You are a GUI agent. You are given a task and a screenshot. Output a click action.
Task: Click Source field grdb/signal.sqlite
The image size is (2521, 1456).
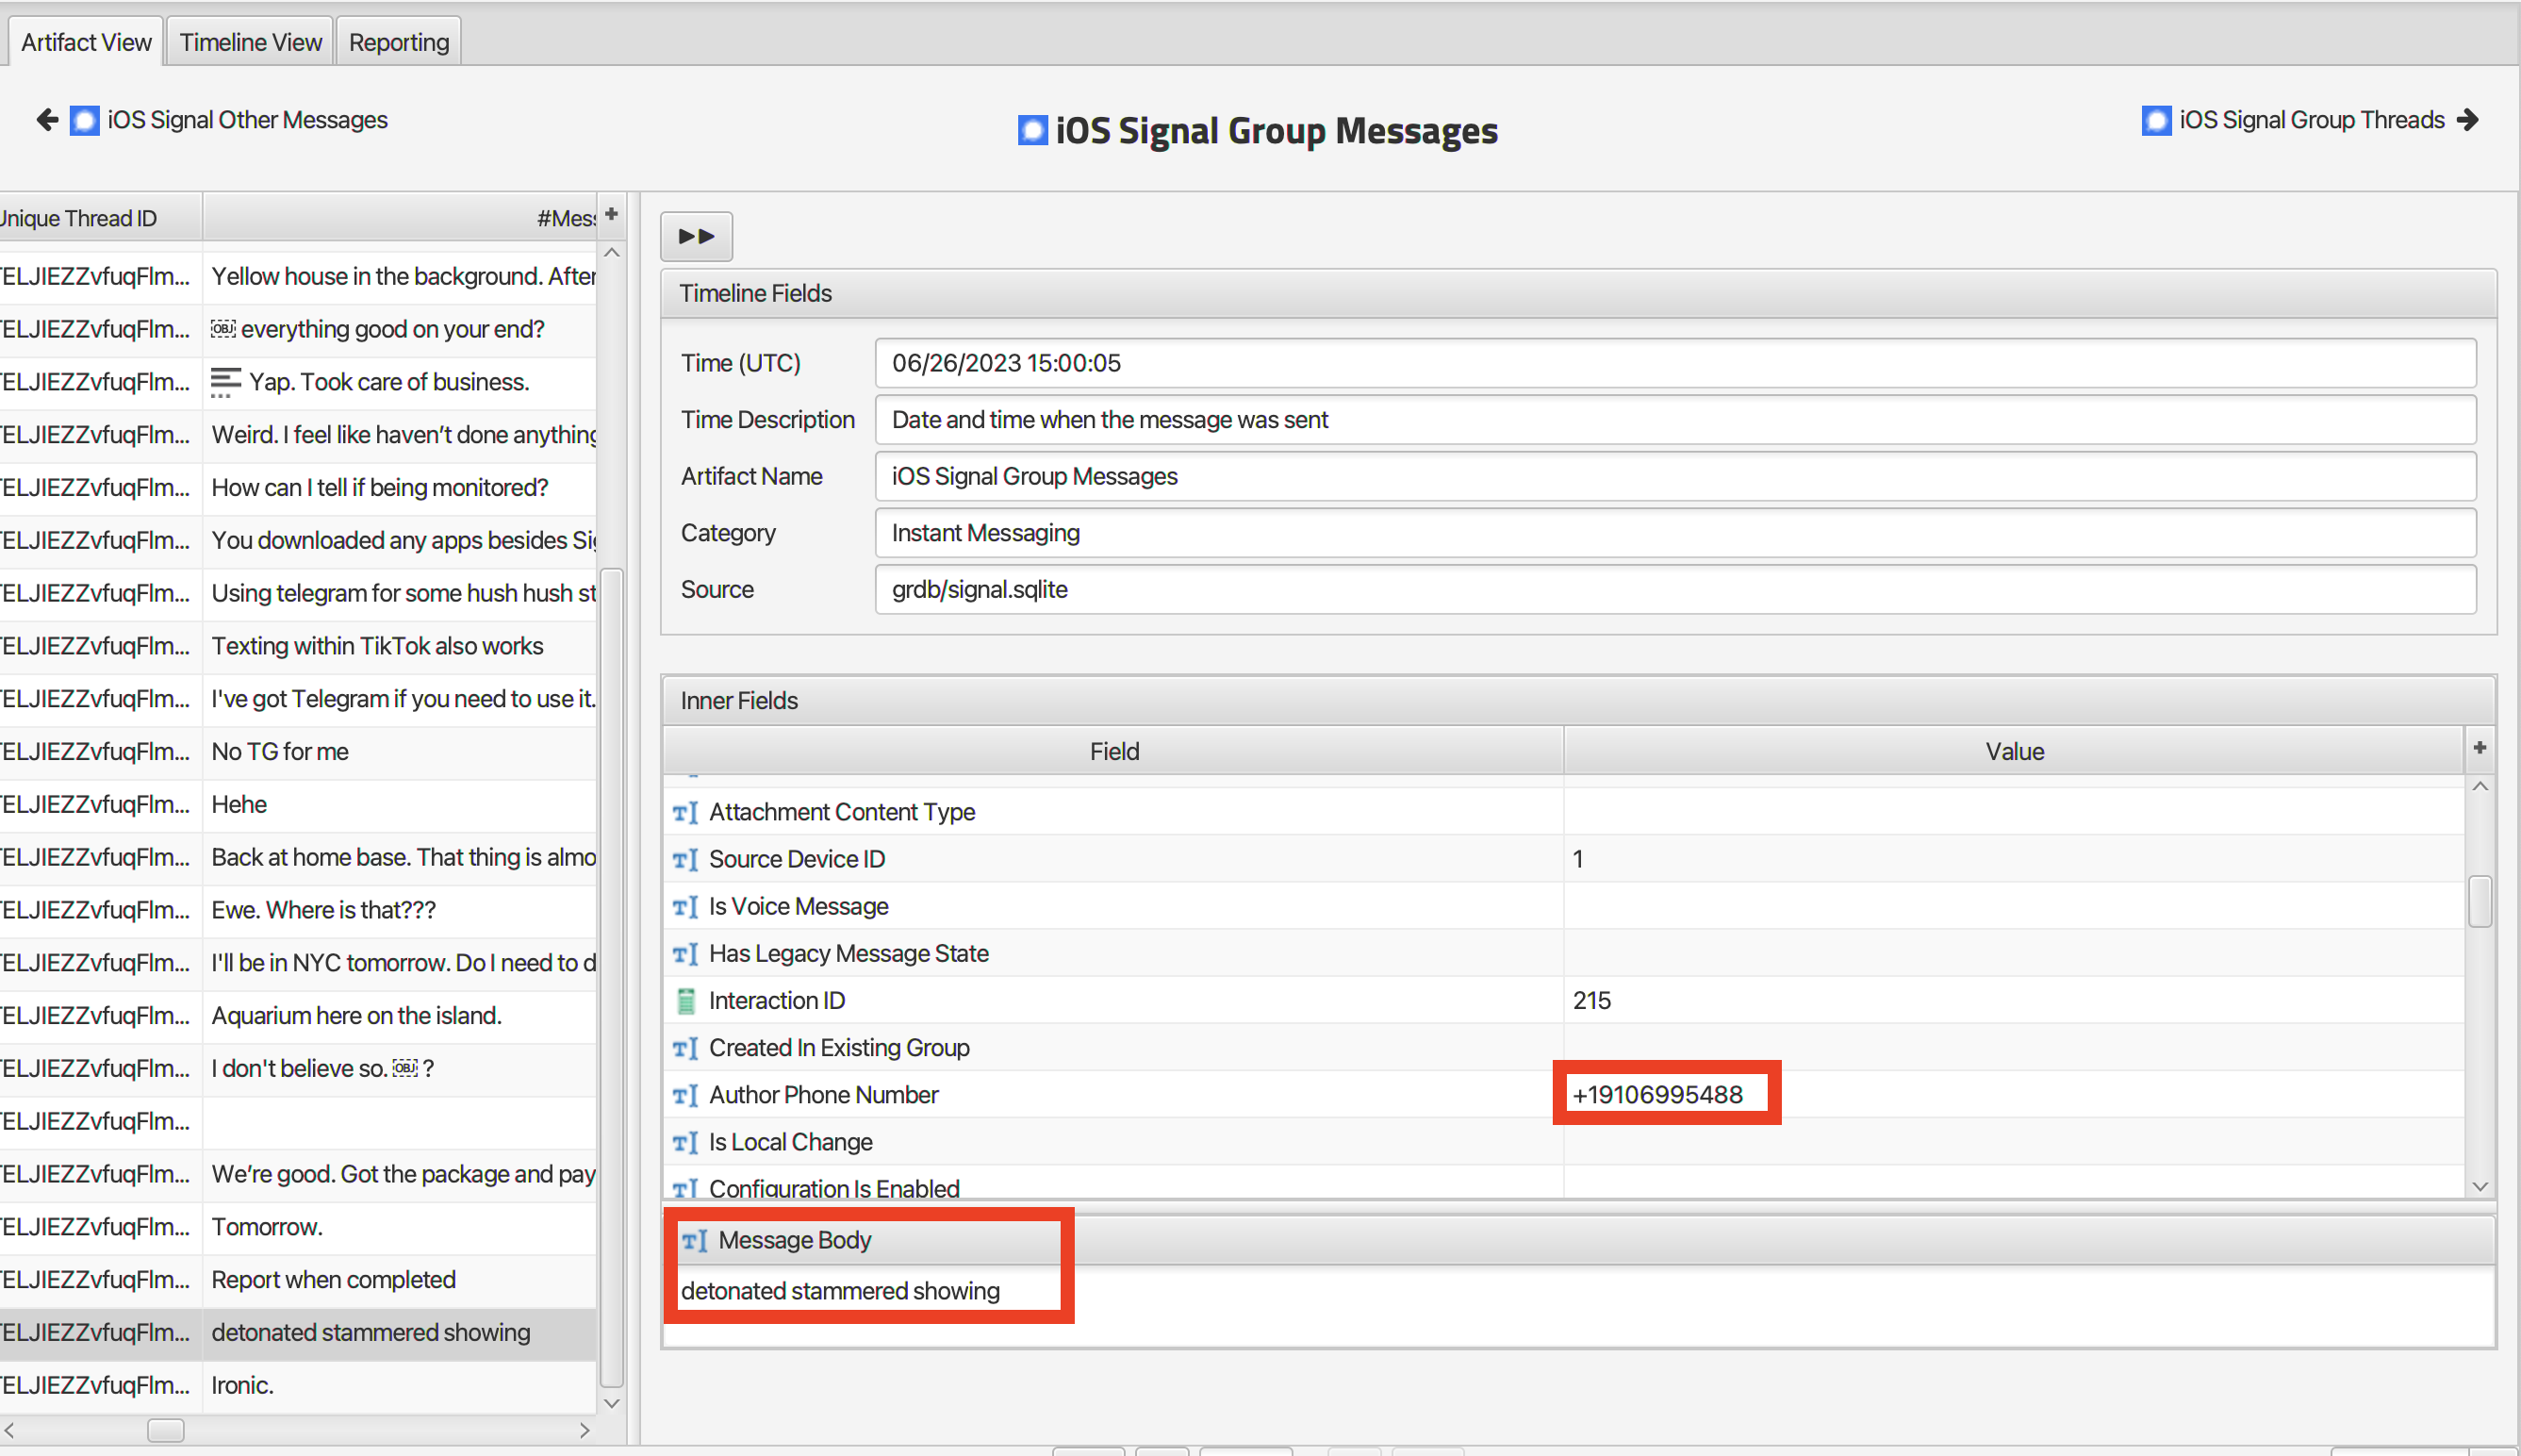click(x=1675, y=589)
